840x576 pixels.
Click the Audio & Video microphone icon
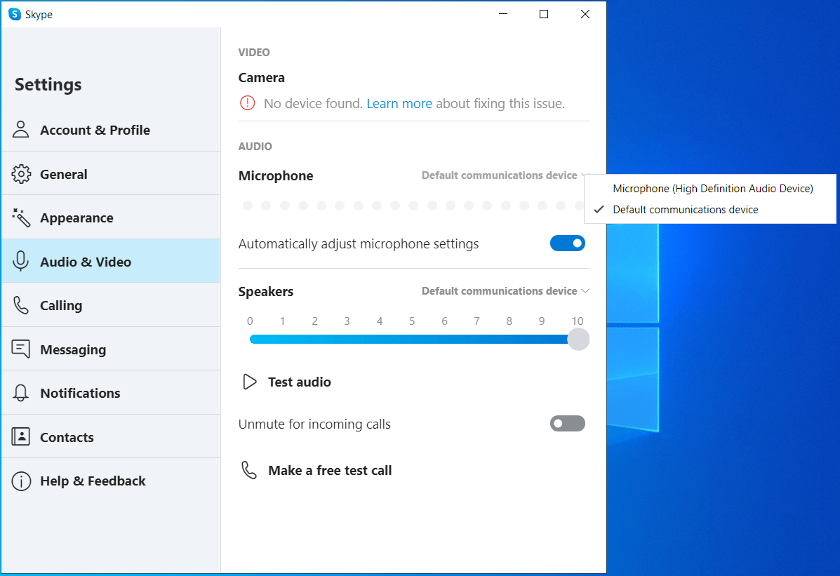tap(21, 262)
